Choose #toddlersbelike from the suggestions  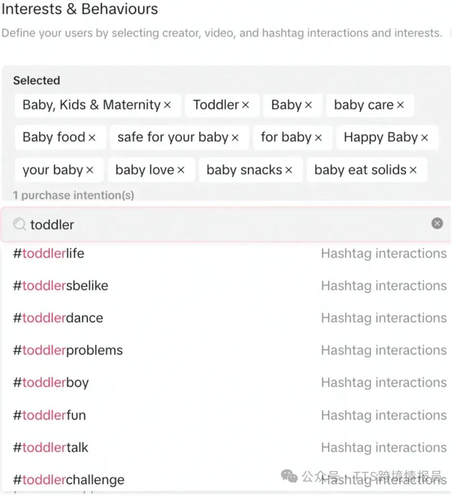[60, 286]
